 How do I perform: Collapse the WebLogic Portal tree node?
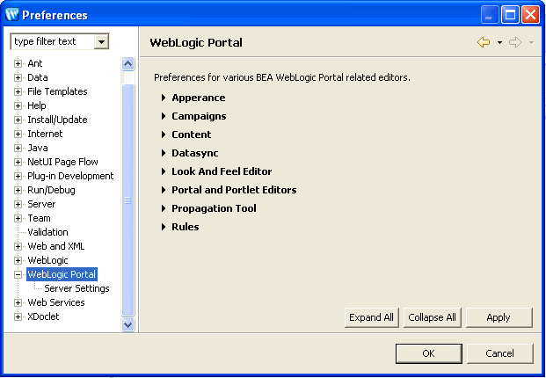[18, 275]
